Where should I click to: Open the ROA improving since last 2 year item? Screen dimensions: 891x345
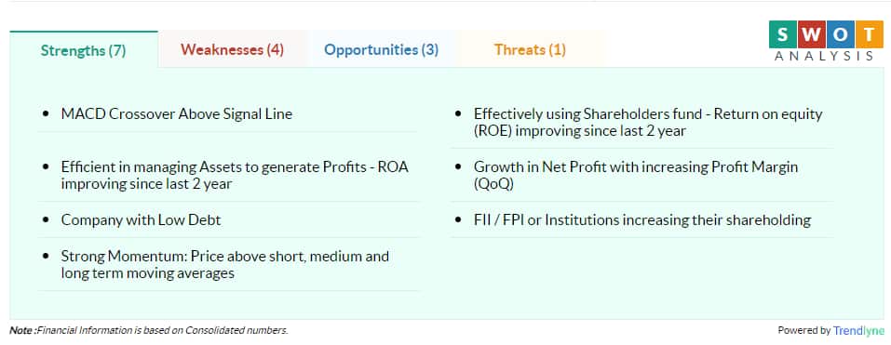(x=235, y=176)
